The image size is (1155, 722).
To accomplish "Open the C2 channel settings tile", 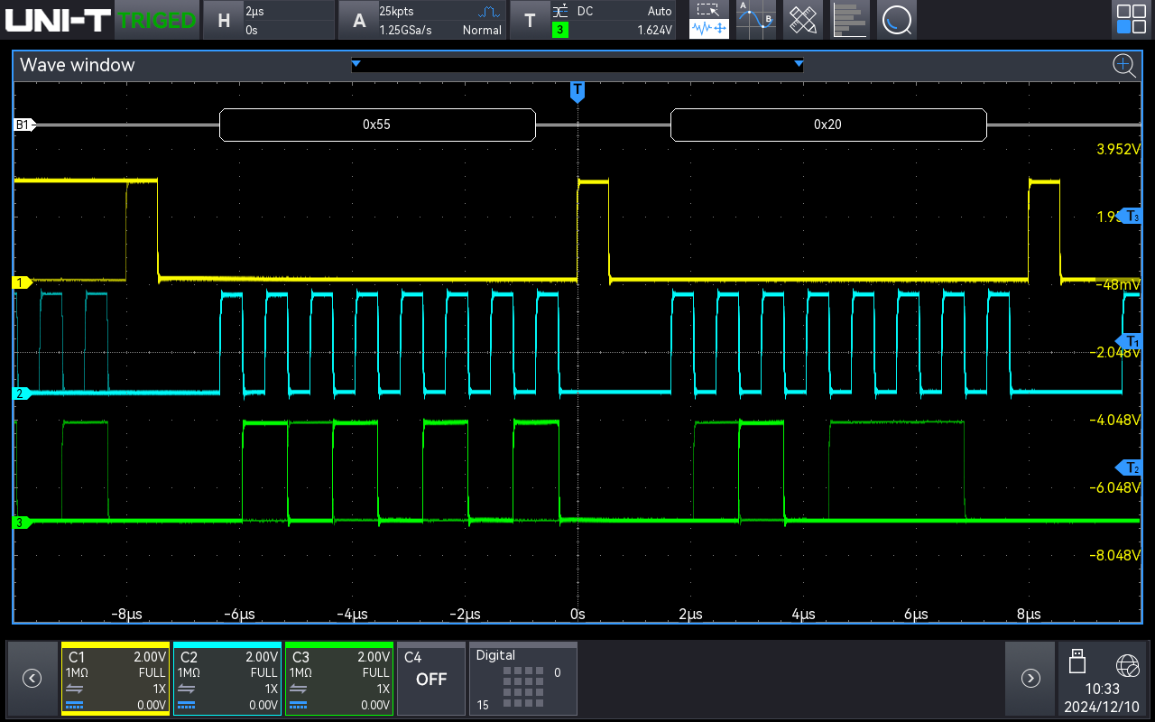I will (x=227, y=679).
